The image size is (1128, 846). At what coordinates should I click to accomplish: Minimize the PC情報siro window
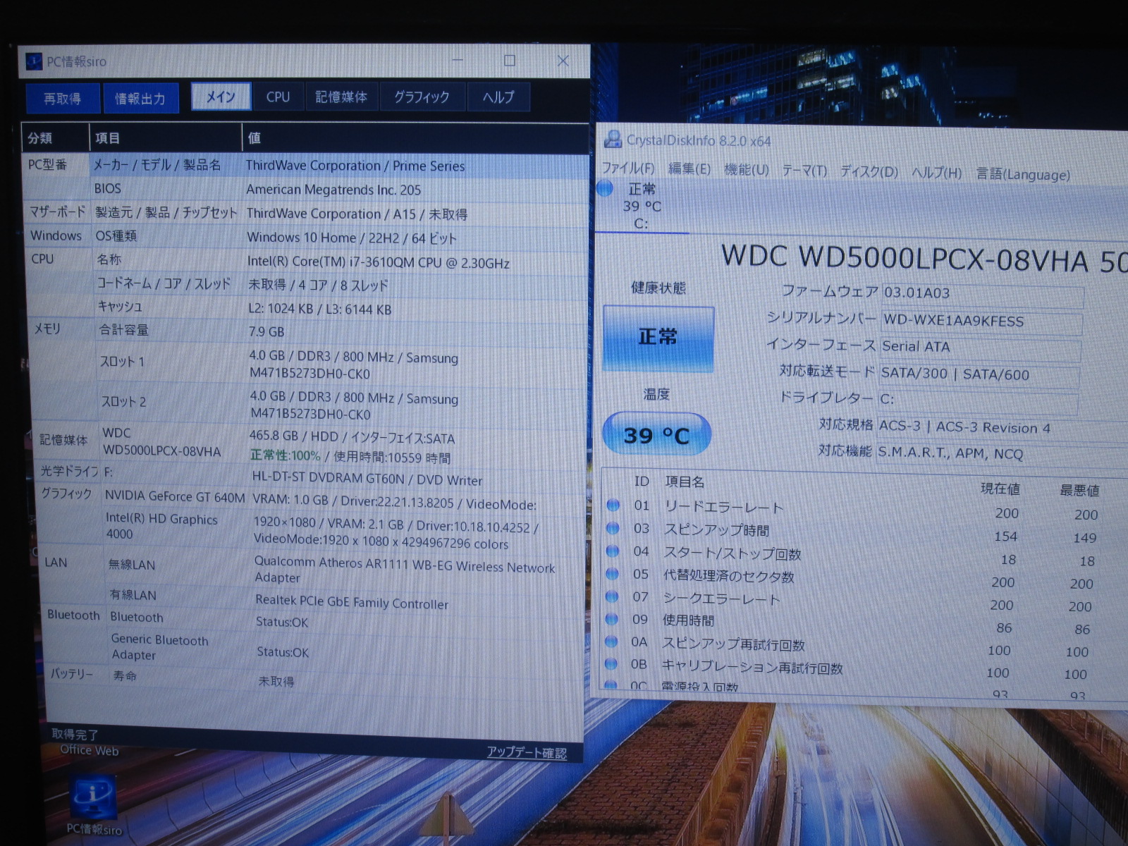458,61
